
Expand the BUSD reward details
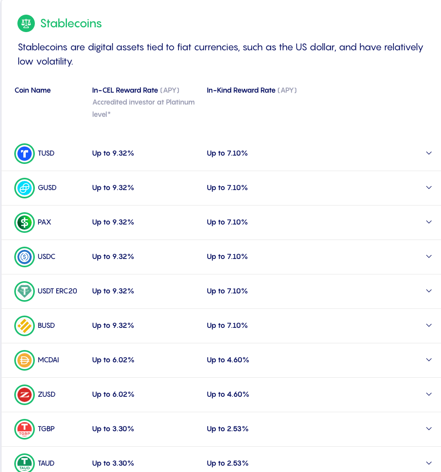[x=429, y=325]
